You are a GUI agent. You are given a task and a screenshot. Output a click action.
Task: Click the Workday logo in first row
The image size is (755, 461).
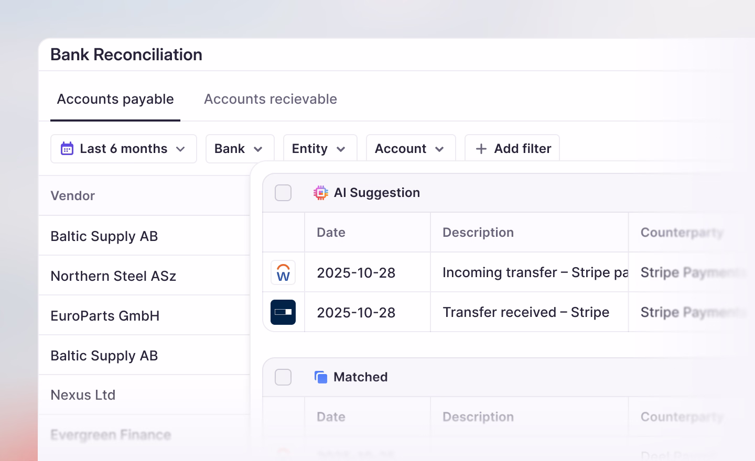(x=283, y=272)
